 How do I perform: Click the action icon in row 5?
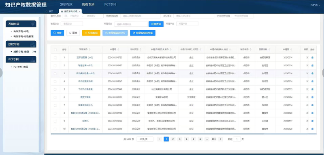312,89
